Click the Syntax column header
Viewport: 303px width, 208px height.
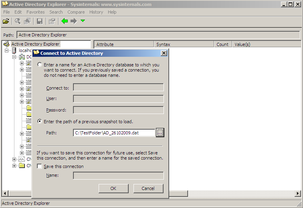click(184, 44)
